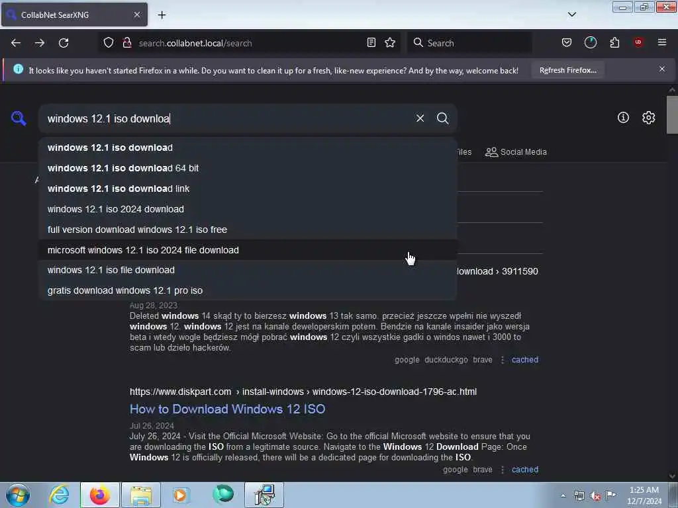Click the address bar URL

point(195,43)
